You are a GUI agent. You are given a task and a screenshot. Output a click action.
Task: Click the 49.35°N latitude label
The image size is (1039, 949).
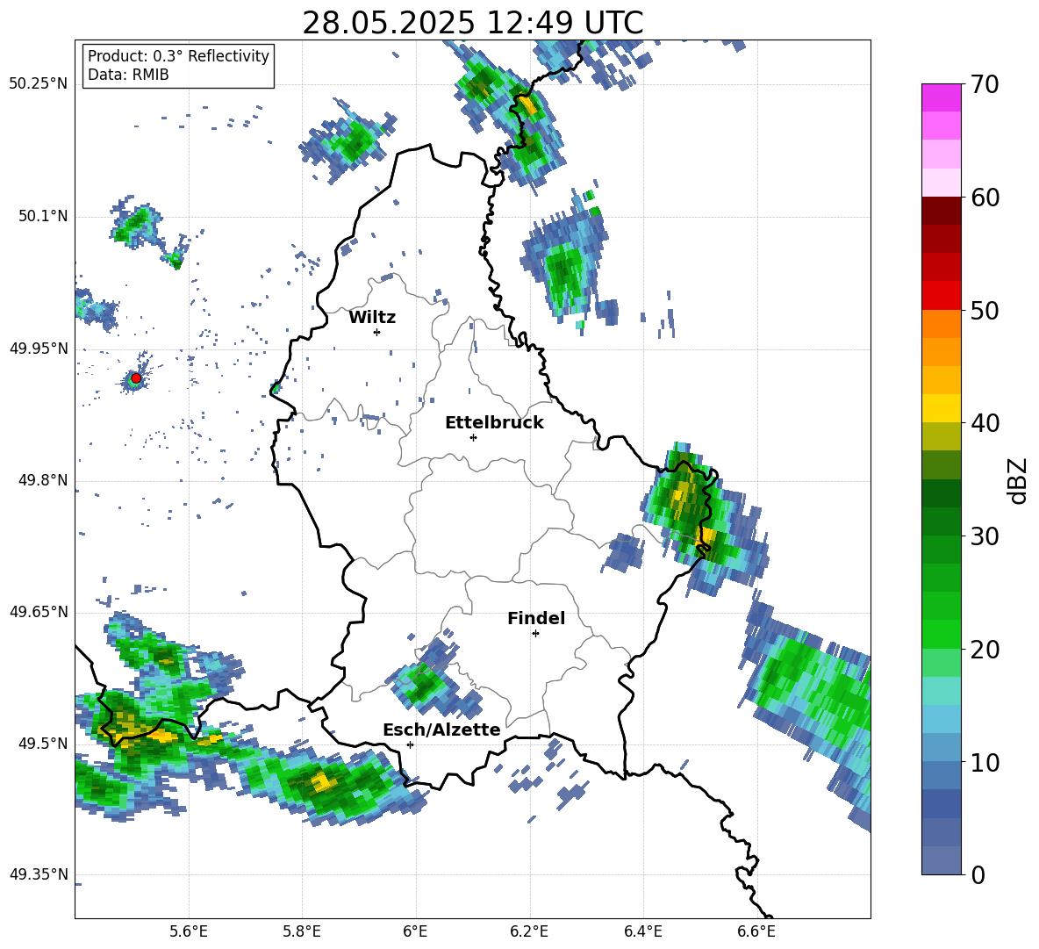pos(39,874)
